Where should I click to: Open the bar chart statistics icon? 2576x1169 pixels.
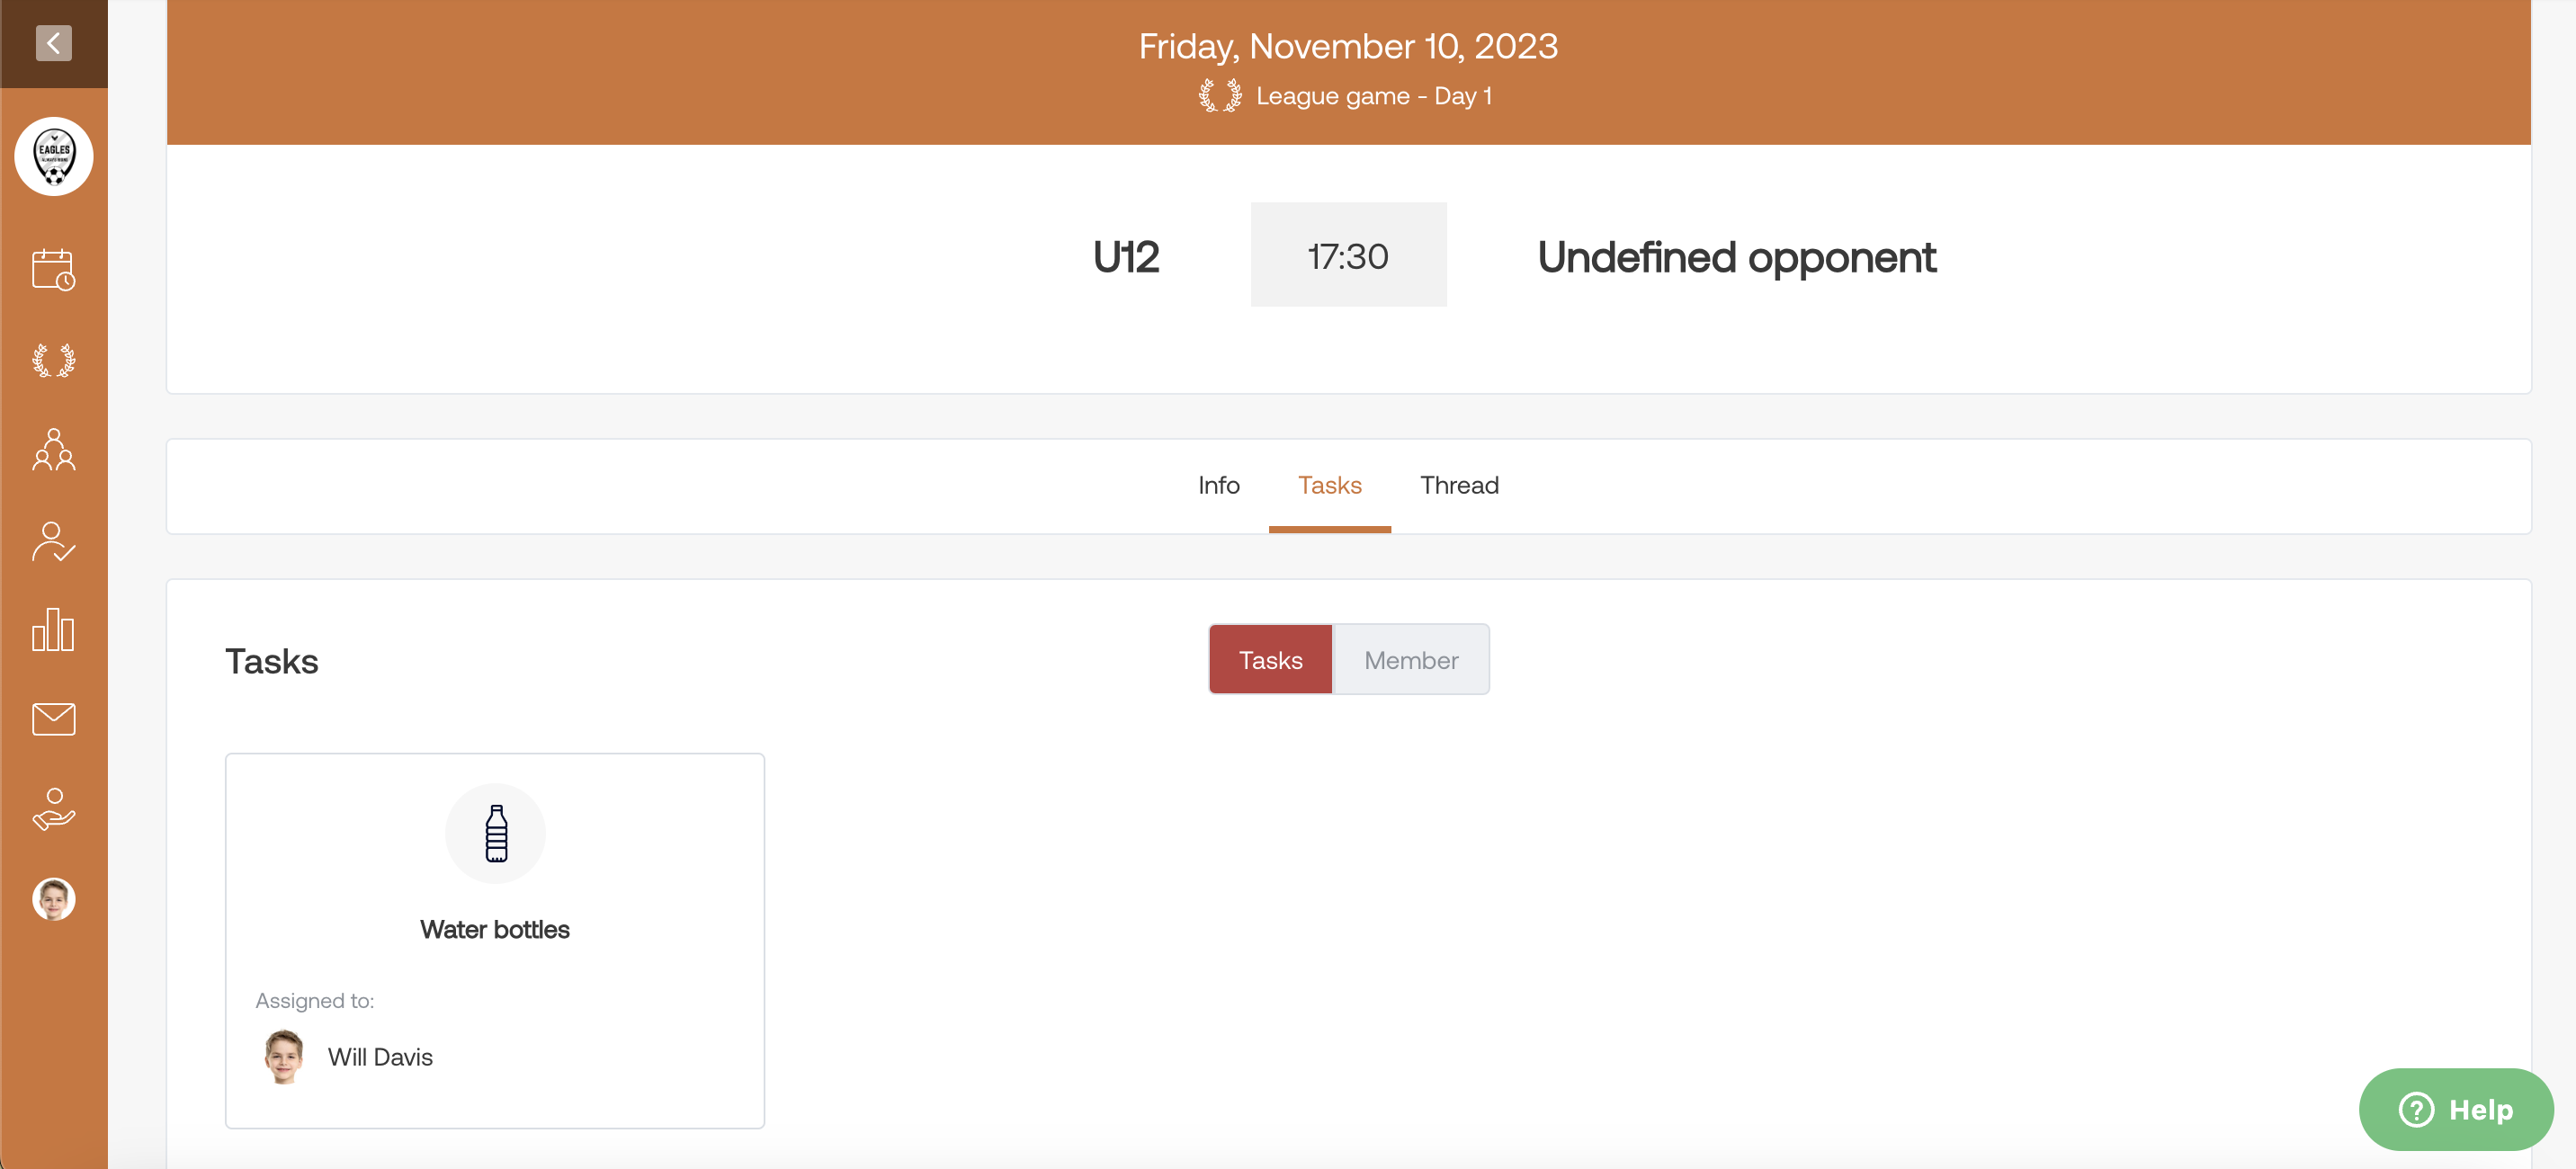tap(54, 629)
